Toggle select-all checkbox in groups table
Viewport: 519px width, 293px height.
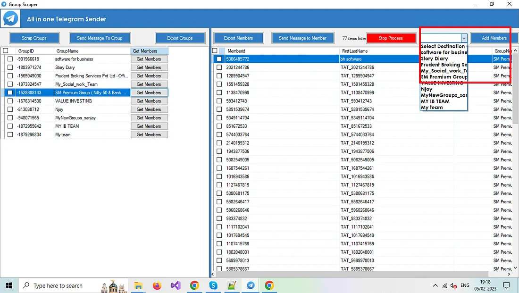[6, 50]
